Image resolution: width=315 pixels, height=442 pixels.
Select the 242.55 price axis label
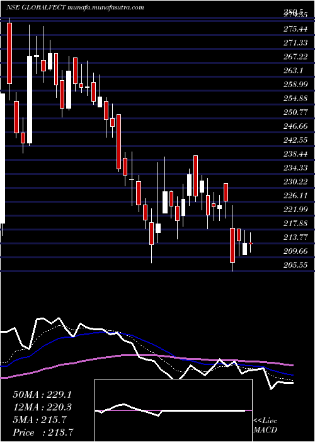tap(296, 140)
